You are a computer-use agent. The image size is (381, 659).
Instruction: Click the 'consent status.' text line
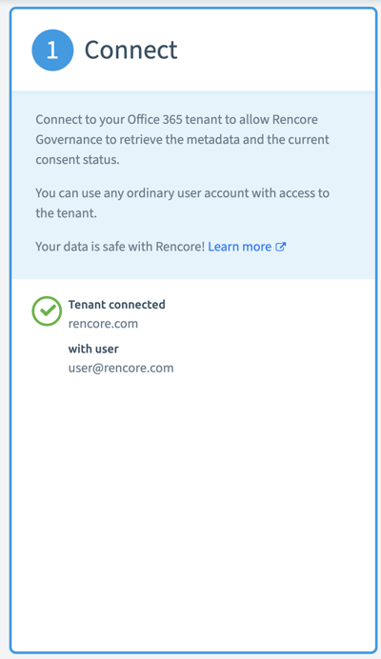click(77, 160)
